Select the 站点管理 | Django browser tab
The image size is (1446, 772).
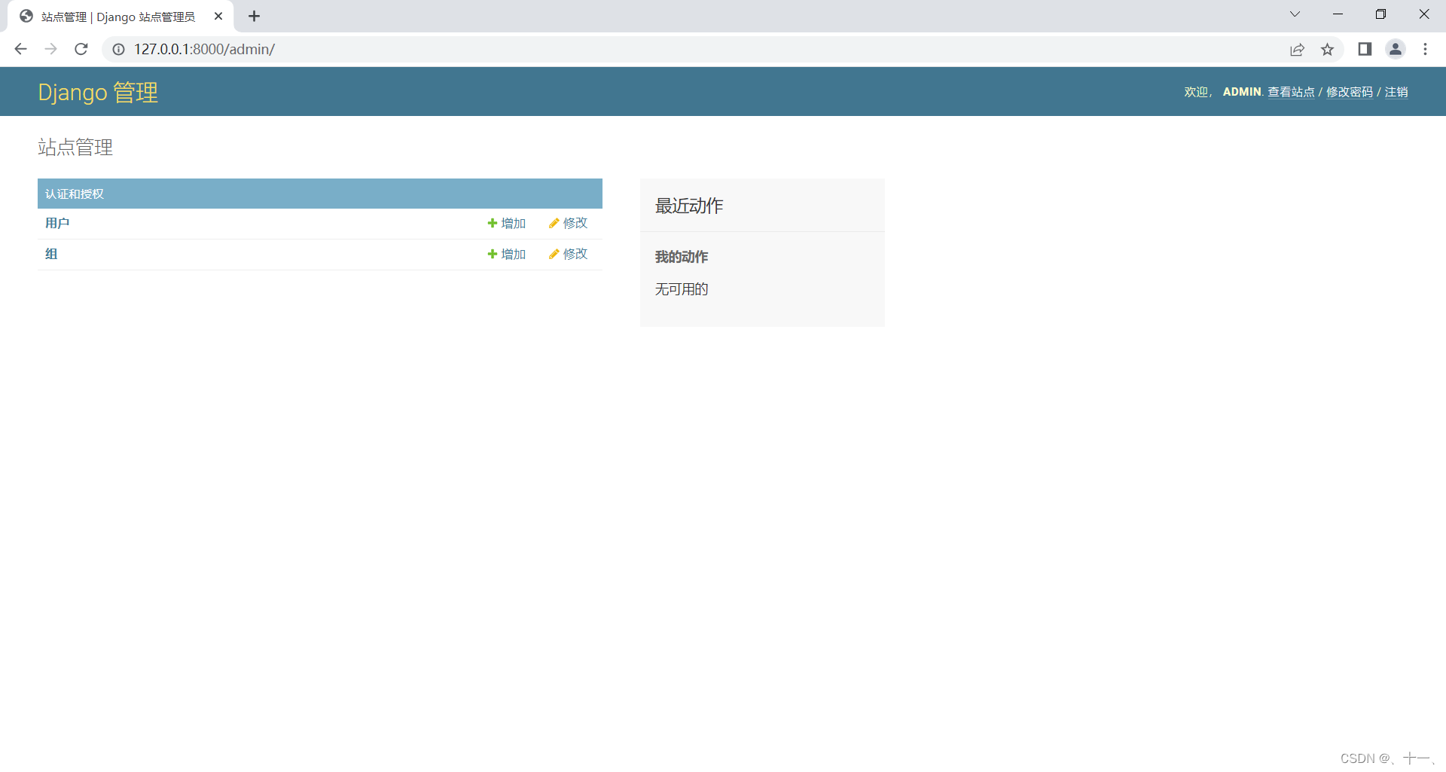120,17
